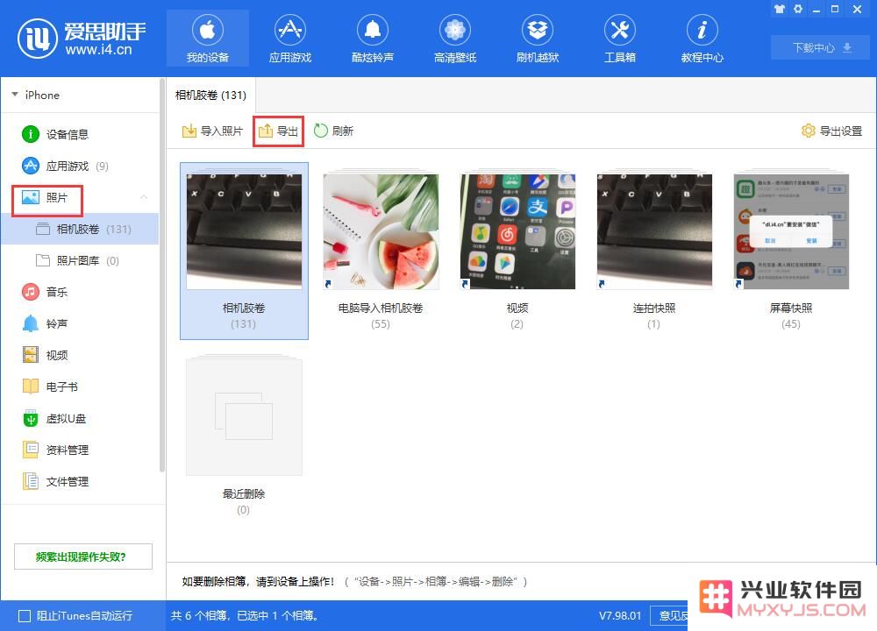The width and height of the screenshot is (877, 631).
Task: Open 刷机越狱 flash and jailbreak section
Action: [x=538, y=38]
